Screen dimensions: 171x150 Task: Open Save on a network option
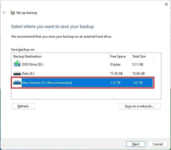coord(139,106)
